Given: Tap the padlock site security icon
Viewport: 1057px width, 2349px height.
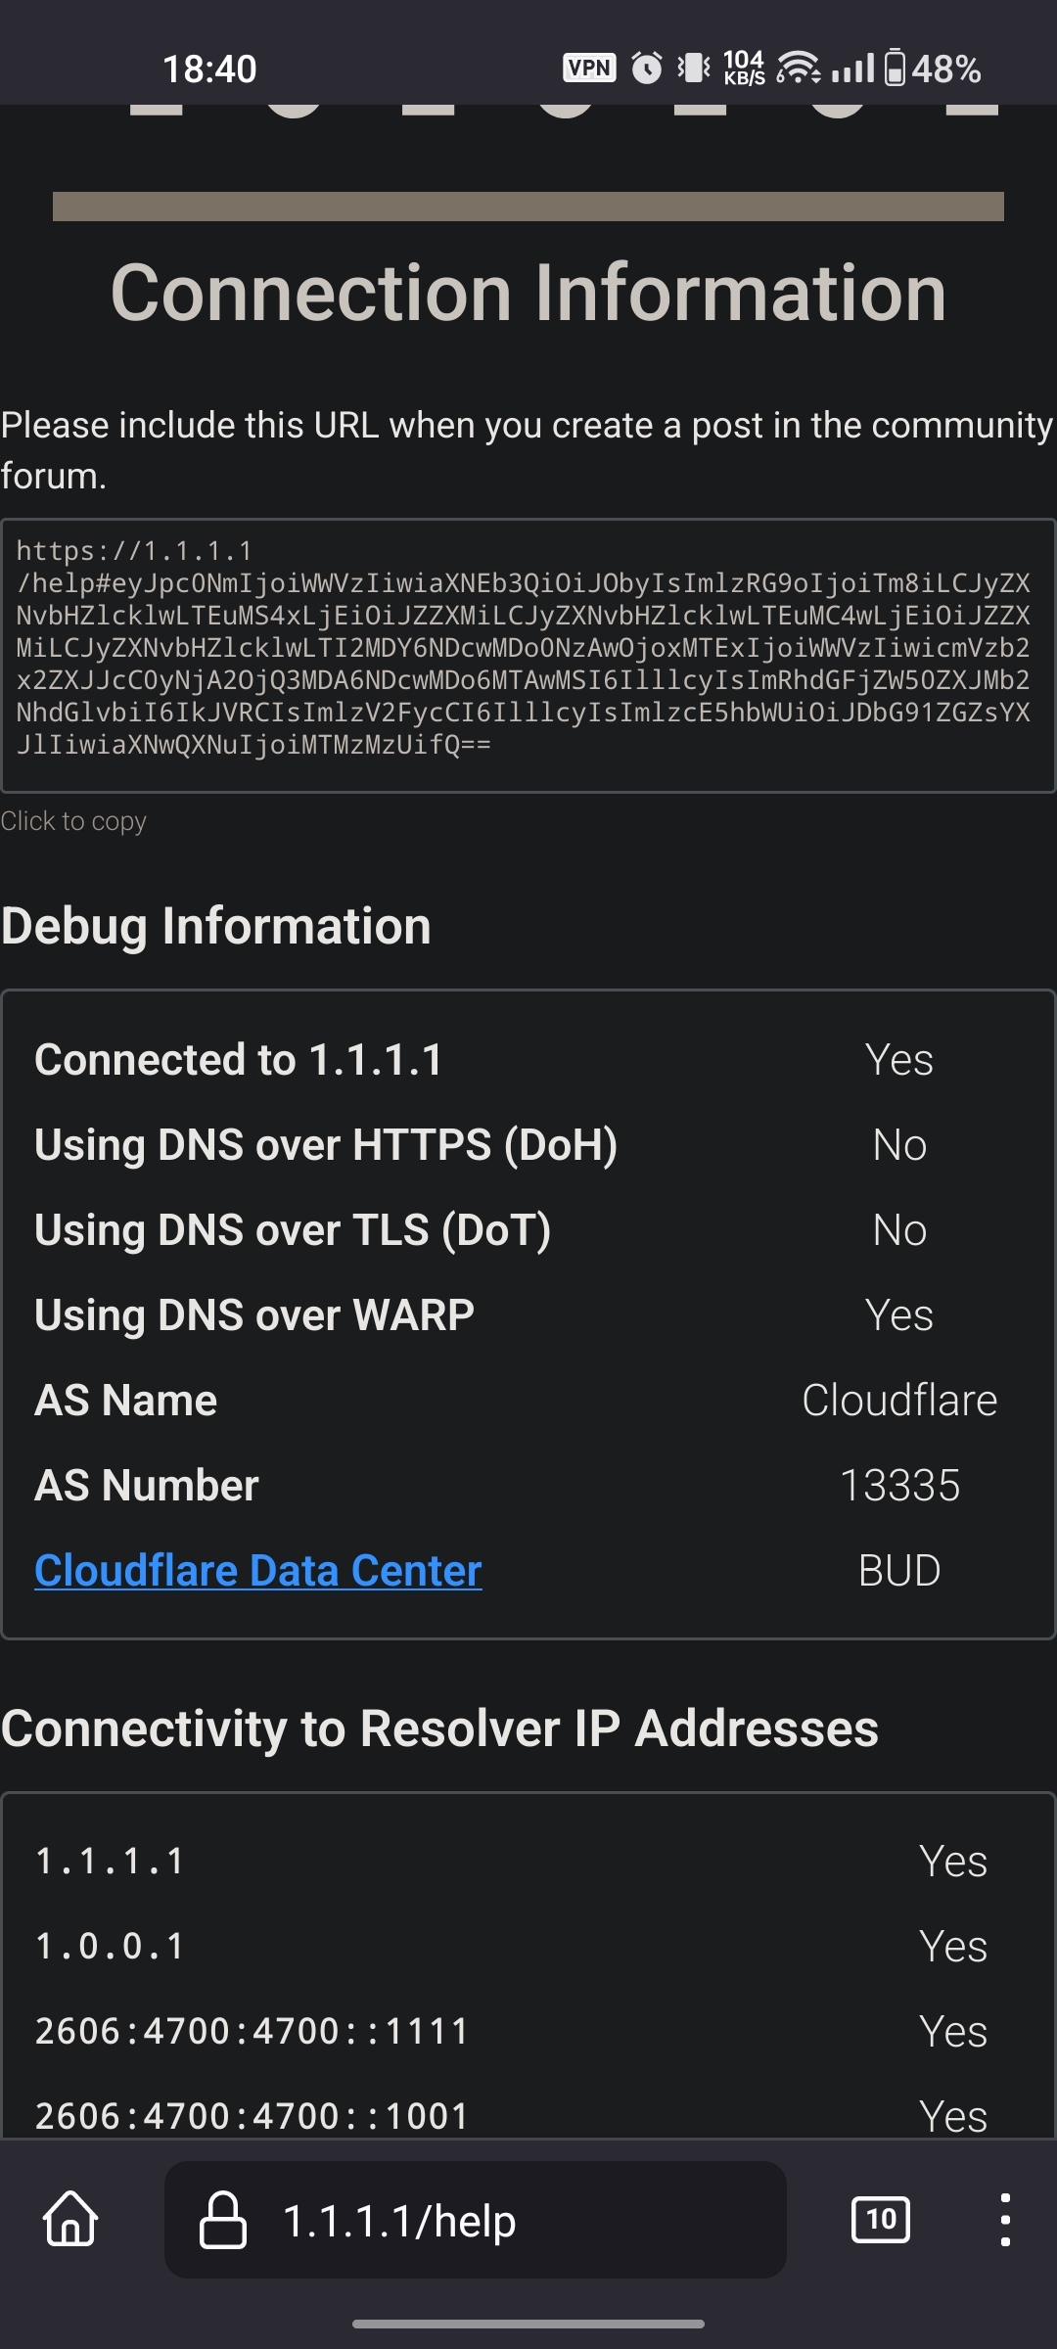Looking at the screenshot, I should point(223,2219).
